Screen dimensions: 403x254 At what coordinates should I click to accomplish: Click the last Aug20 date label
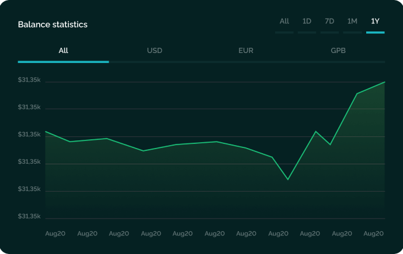(x=373, y=234)
